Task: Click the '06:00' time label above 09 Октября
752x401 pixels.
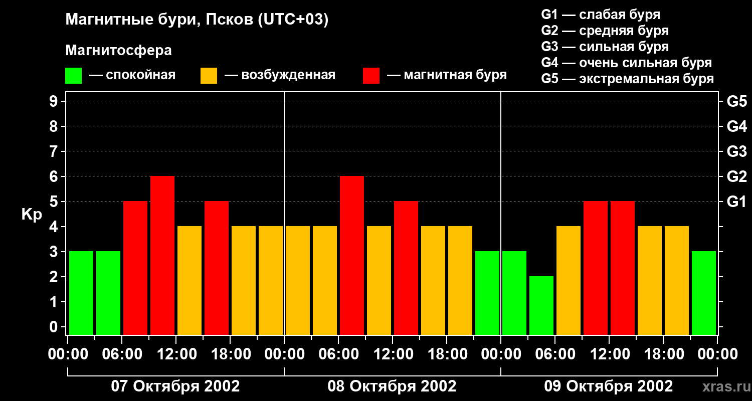Action: click(555, 354)
